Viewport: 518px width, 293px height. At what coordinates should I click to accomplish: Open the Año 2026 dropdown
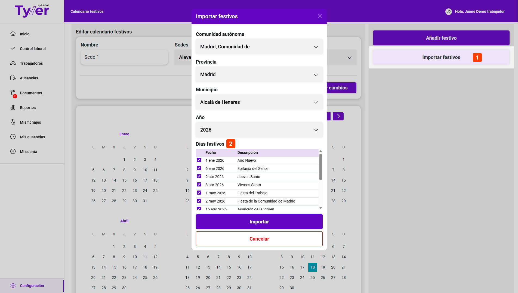click(x=259, y=130)
